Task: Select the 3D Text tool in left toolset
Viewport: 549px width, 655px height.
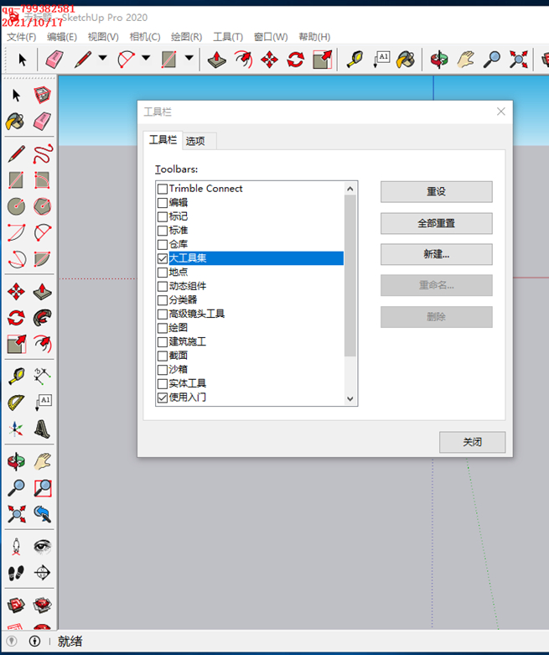Action: [x=42, y=429]
